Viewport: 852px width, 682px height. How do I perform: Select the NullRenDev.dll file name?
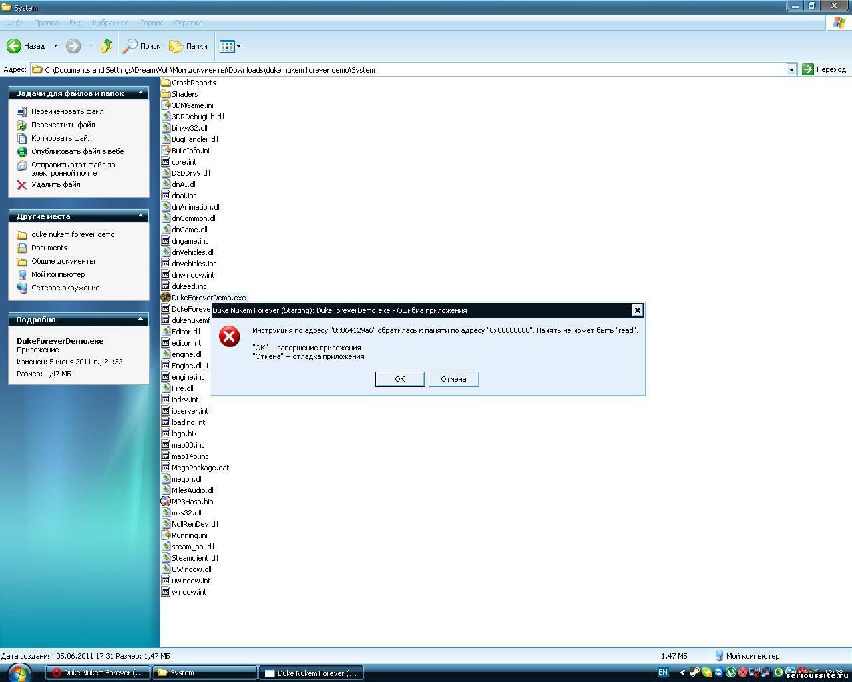tap(195, 524)
